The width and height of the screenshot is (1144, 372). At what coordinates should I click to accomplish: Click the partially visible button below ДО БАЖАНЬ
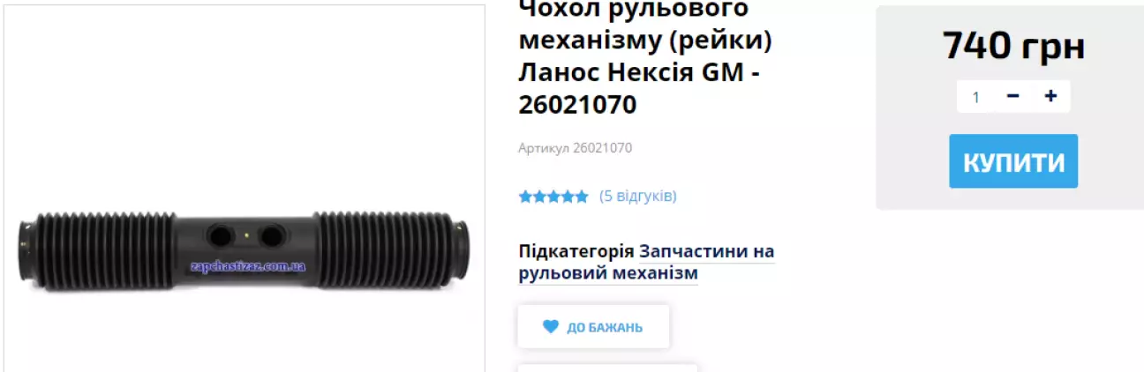(607, 368)
